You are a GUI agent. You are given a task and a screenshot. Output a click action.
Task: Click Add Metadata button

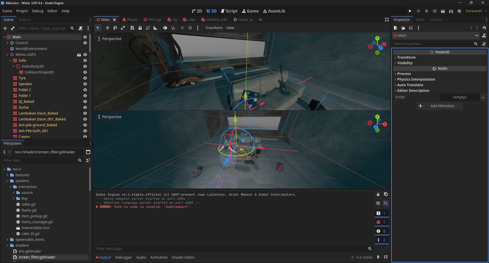click(x=440, y=106)
